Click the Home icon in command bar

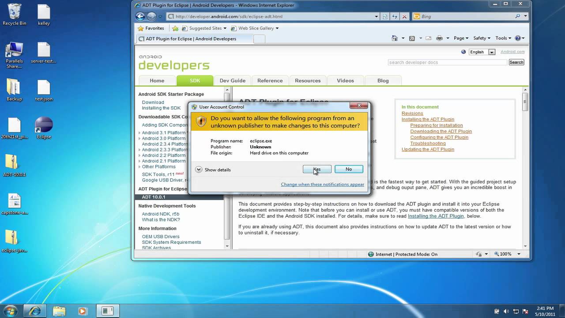395,38
